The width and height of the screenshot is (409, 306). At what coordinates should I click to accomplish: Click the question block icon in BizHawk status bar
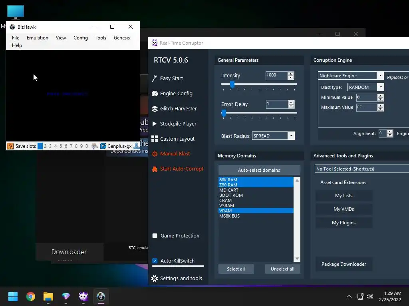10,146
